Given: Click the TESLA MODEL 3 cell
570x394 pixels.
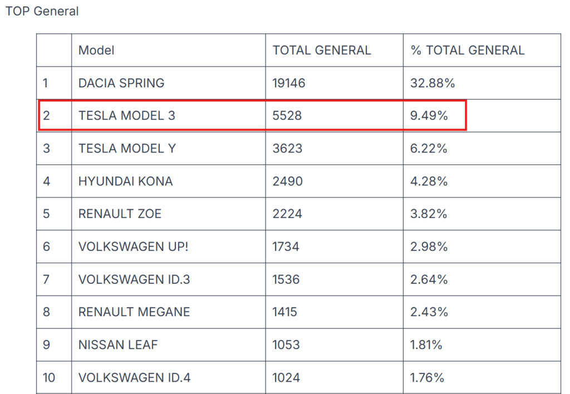Looking at the screenshot, I should (127, 116).
